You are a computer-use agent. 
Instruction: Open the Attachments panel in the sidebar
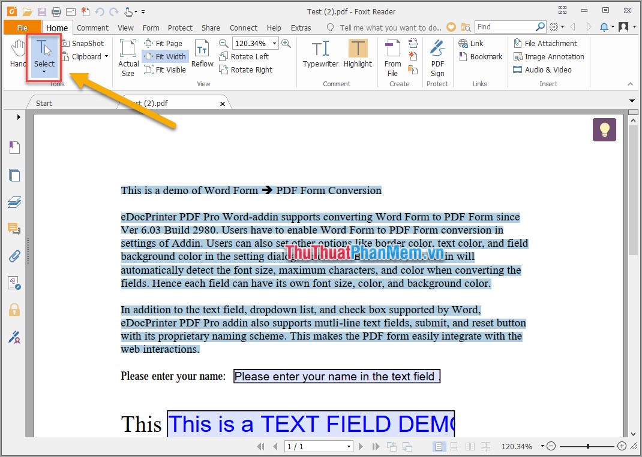tap(14, 256)
